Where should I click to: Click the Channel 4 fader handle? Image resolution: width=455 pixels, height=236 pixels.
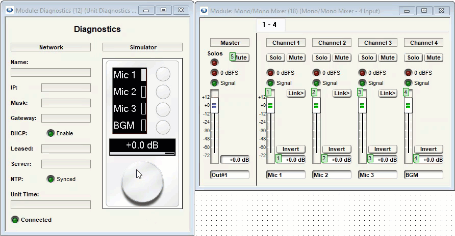click(408, 106)
